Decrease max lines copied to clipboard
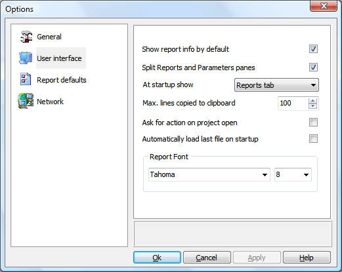Viewport: 342px width, 272px height. pyautogui.click(x=313, y=106)
